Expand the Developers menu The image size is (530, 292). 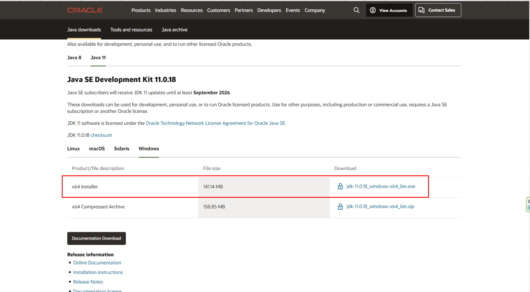click(269, 10)
